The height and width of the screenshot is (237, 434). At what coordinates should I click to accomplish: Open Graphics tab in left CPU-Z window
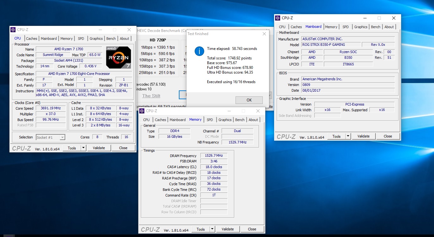[96, 39]
